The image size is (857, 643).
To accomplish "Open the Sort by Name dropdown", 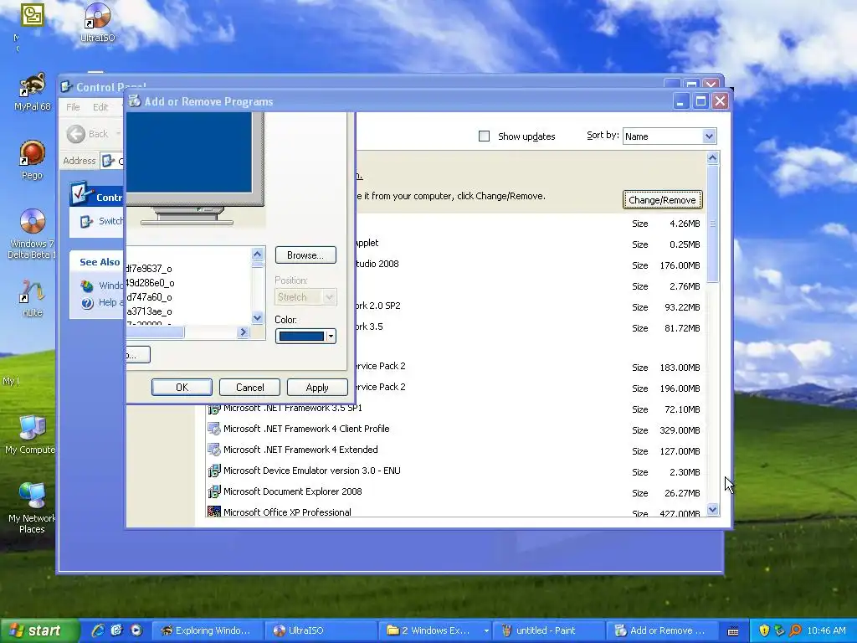I will pos(709,136).
